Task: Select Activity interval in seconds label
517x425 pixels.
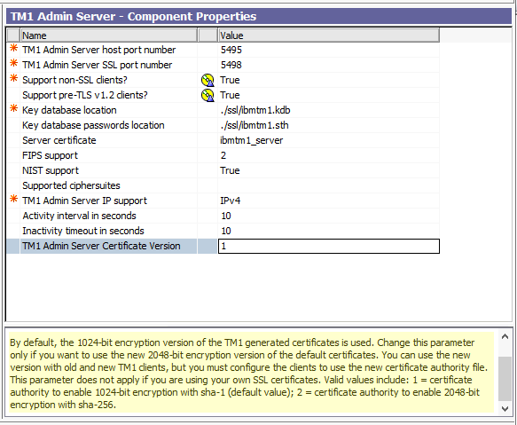Action: coord(79,216)
